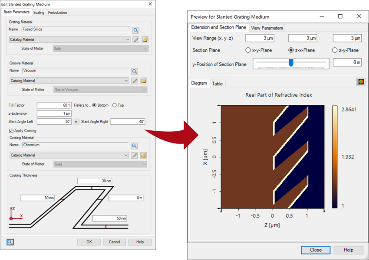Image resolution: width=369 pixels, height=260 pixels.
Task: Click the search icon next to Chromium
Action: pyautogui.click(x=135, y=146)
